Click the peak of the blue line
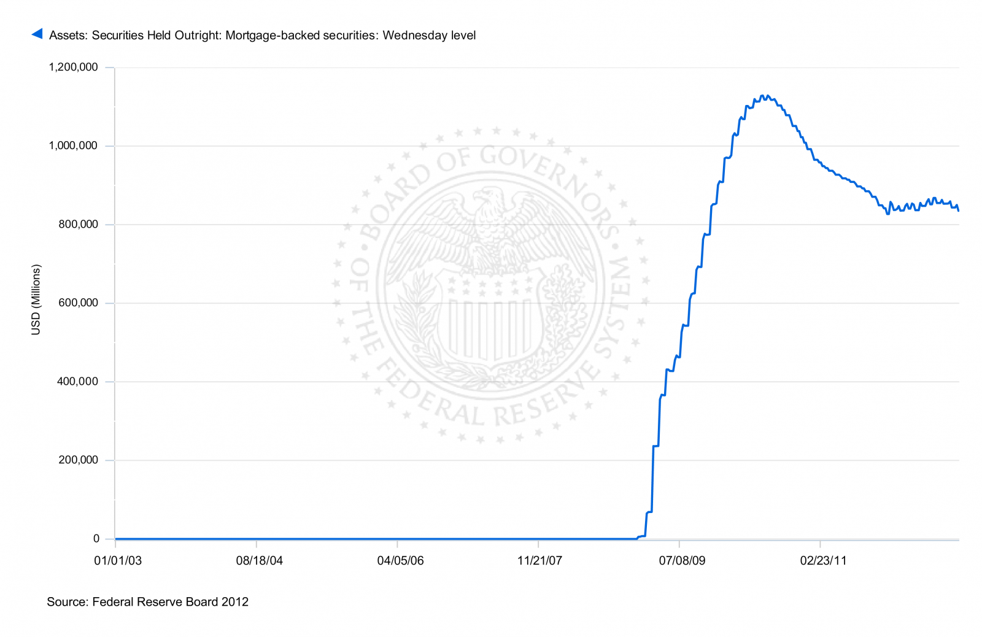Screen dimensions: 982x637 762,96
